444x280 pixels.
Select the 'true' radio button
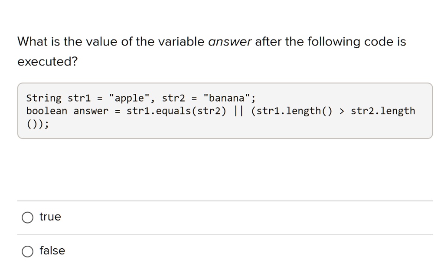pyautogui.click(x=28, y=217)
